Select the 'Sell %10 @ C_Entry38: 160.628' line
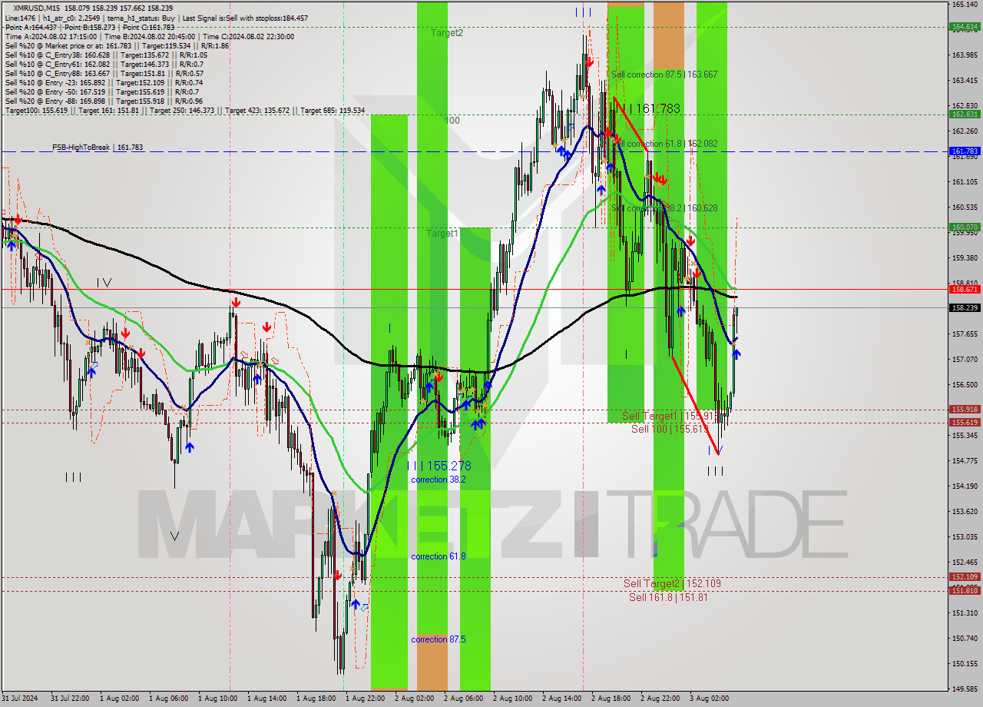 coord(106,55)
